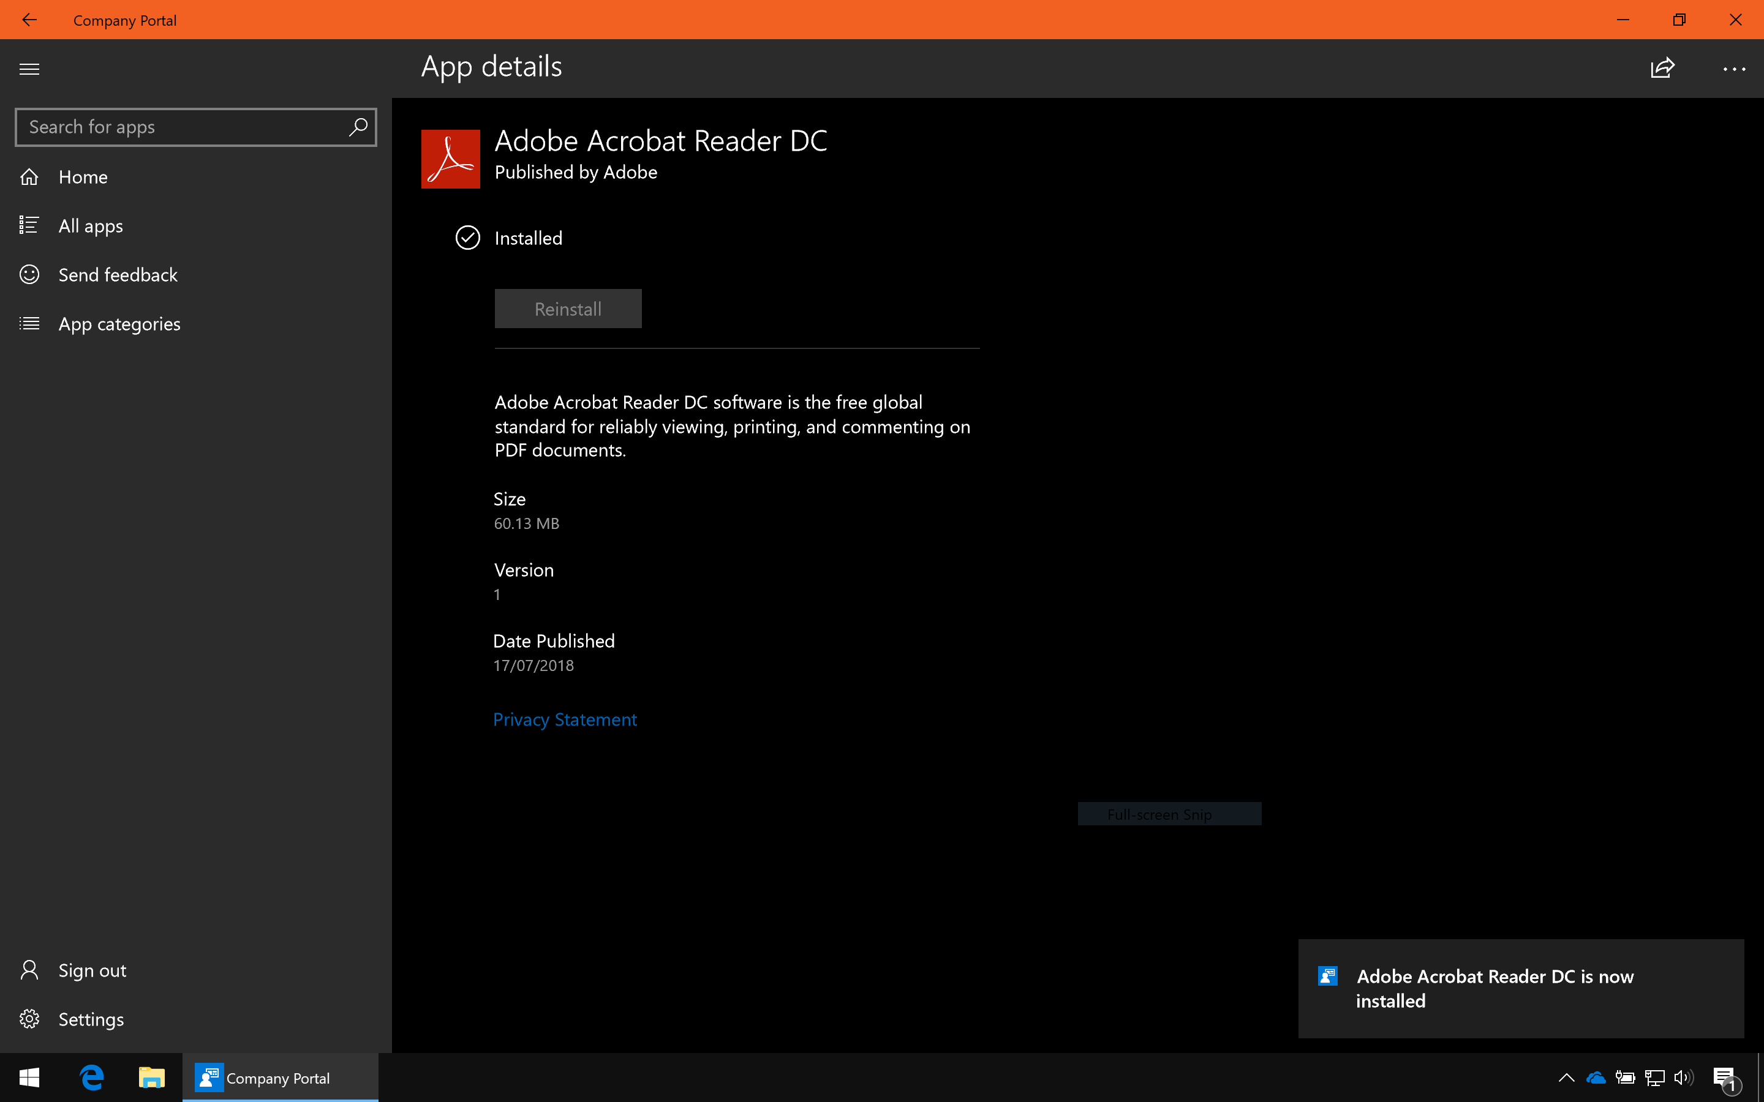This screenshot has height=1102, width=1764.
Task: Open the volume control icon
Action: pos(1684,1078)
